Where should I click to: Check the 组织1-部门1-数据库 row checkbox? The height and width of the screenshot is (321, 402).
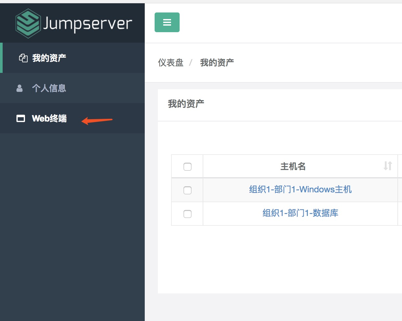tap(187, 214)
